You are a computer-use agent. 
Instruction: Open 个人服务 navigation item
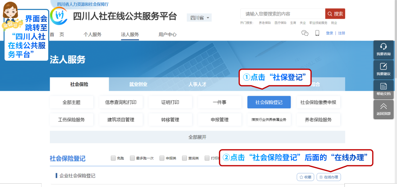click(92, 35)
